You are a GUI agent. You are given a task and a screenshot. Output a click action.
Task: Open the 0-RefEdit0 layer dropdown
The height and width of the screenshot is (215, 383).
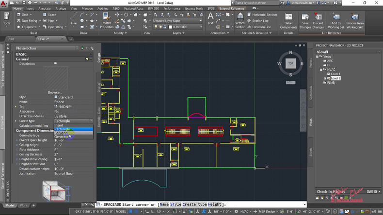pos(177,27)
